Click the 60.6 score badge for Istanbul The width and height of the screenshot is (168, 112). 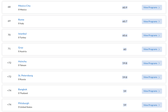tap(125, 35)
